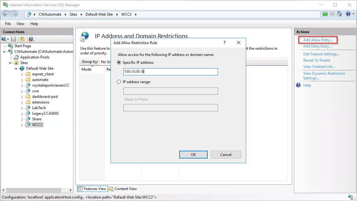The image size is (357, 201).
Task: Close the Add Allow Restriction Rule dialog
Action: pos(238,43)
